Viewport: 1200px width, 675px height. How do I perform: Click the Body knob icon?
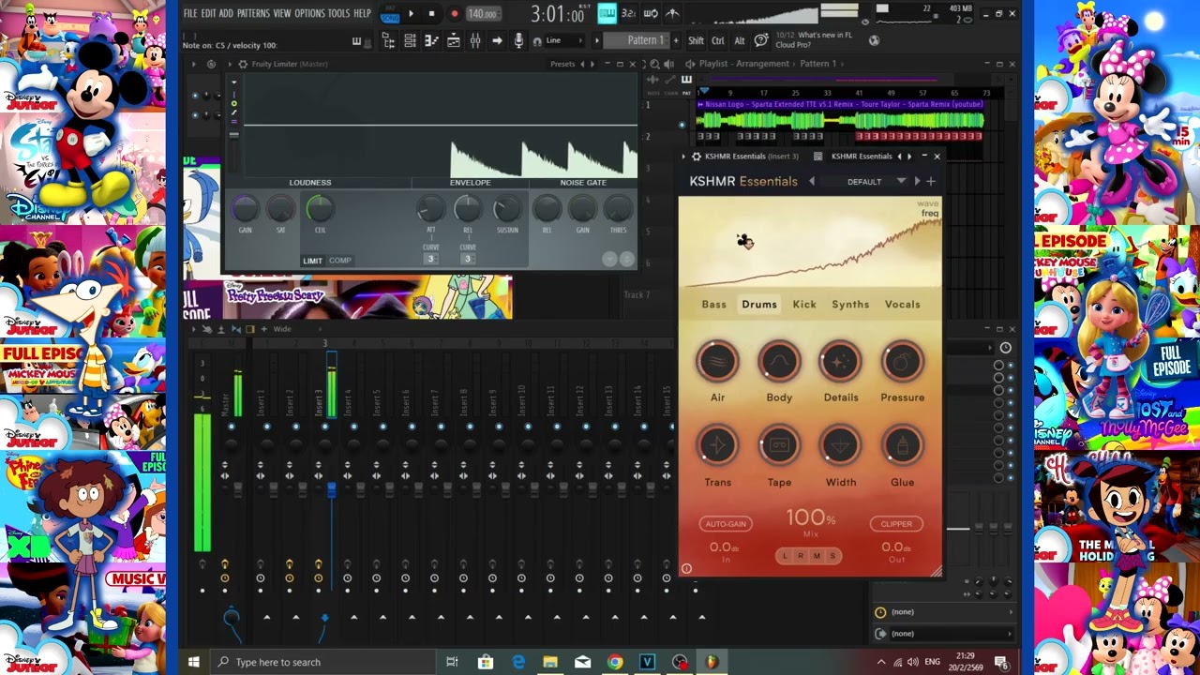pyautogui.click(x=779, y=362)
